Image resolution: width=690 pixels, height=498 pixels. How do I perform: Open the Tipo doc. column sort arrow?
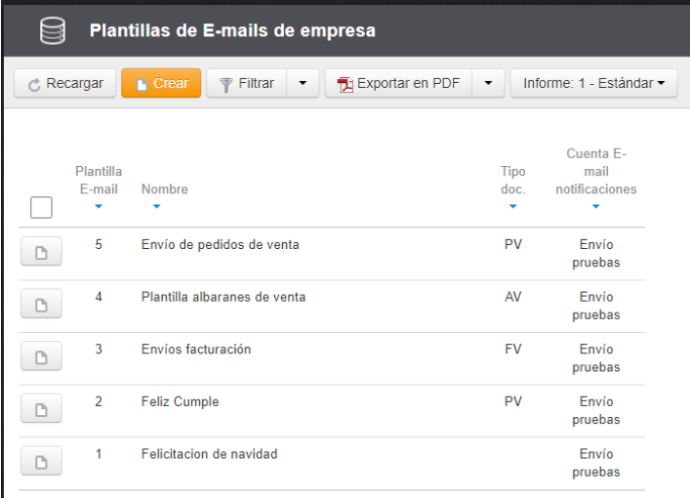click(x=512, y=207)
